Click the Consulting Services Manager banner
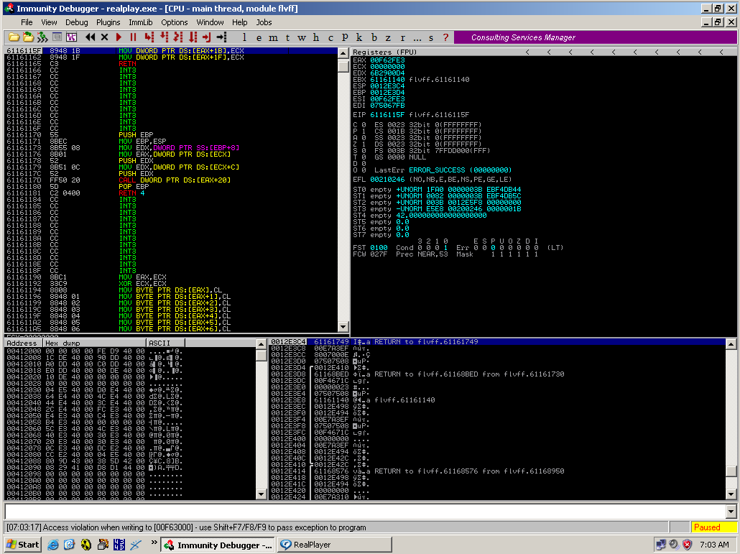This screenshot has width=740, height=554. 595,37
